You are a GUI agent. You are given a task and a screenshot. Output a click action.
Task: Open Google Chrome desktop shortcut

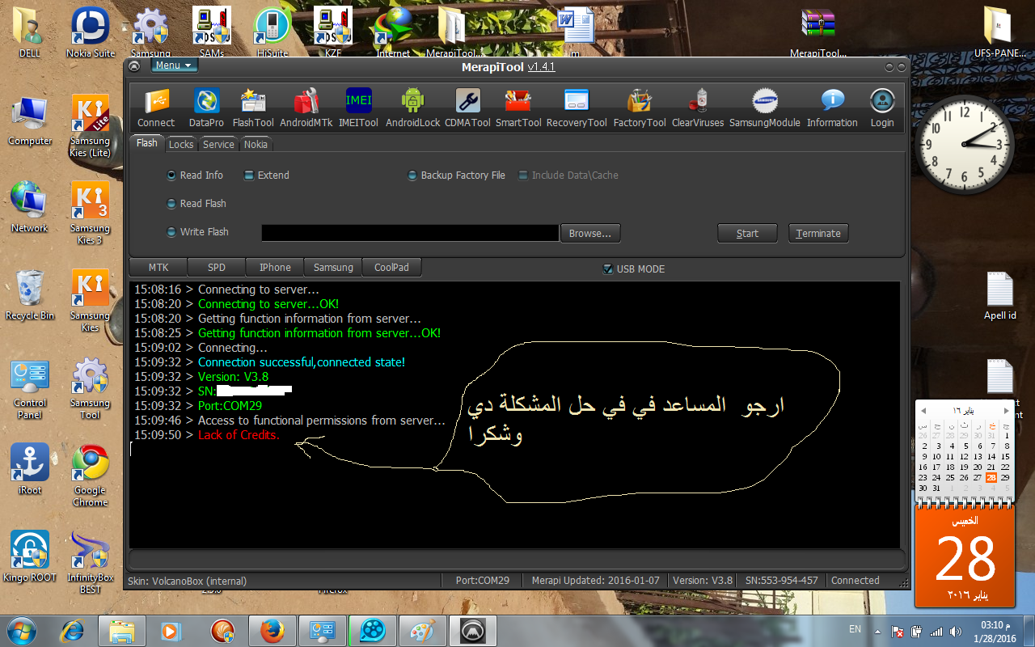[x=90, y=475]
